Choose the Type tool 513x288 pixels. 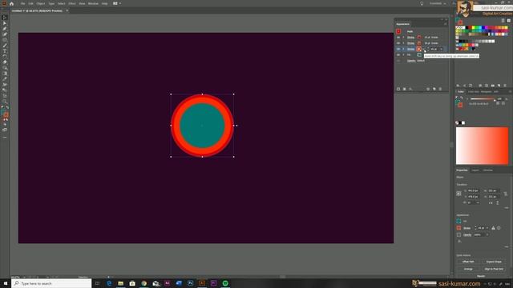[5, 51]
